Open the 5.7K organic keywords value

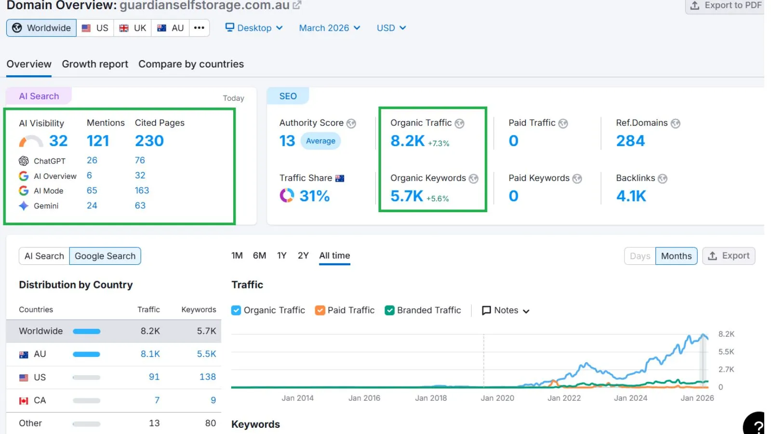(407, 196)
